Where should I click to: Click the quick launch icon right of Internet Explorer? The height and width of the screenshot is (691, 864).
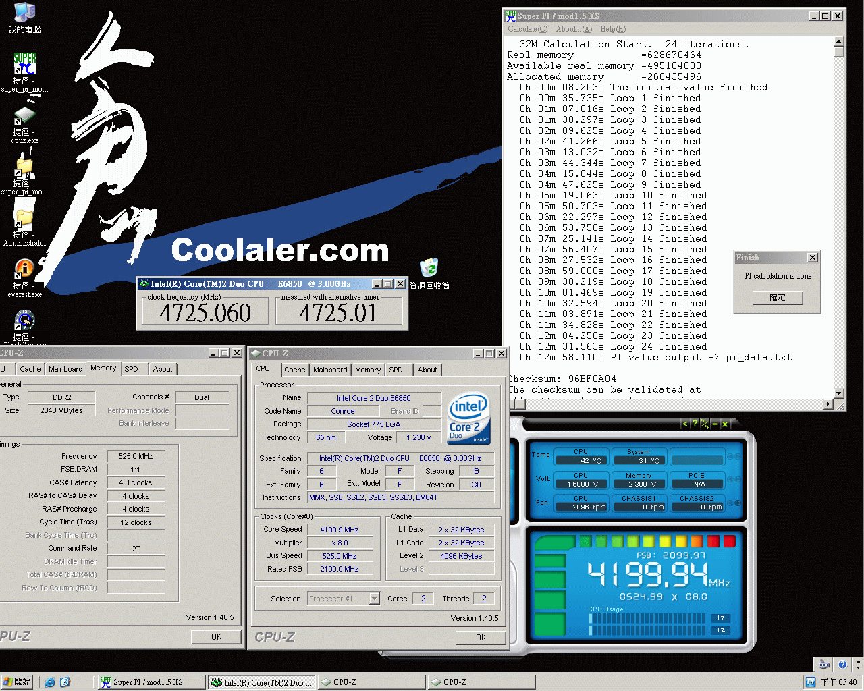click(65, 682)
